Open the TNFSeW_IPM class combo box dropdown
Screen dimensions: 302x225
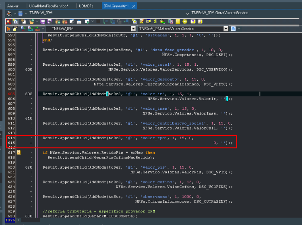(133, 29)
